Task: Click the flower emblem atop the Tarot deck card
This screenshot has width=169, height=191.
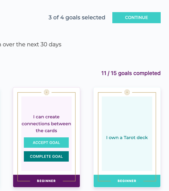Action: [127, 92]
